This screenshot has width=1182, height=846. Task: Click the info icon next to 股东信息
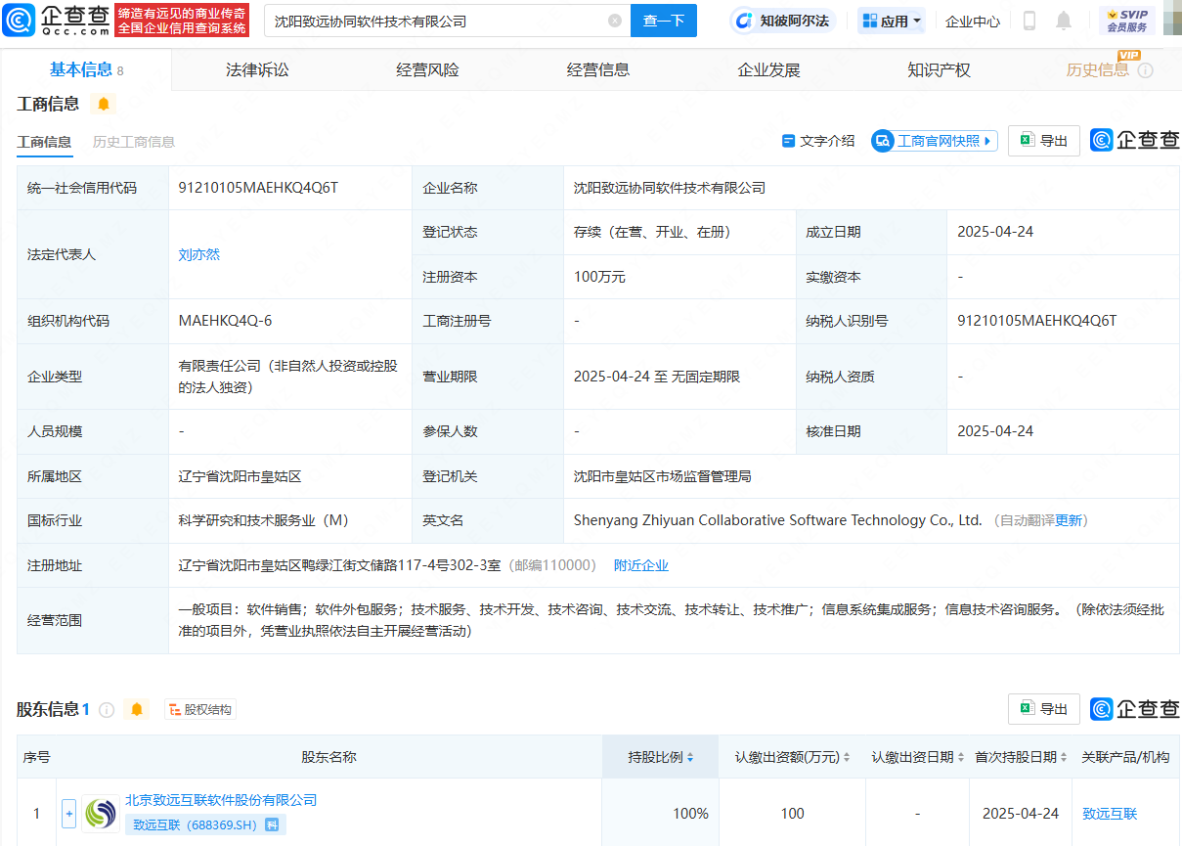[107, 709]
